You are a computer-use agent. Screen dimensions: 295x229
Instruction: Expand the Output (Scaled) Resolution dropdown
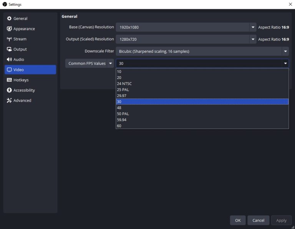[253, 39]
